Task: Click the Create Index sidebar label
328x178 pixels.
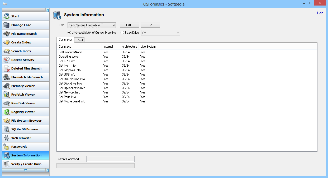Action: coord(21,42)
